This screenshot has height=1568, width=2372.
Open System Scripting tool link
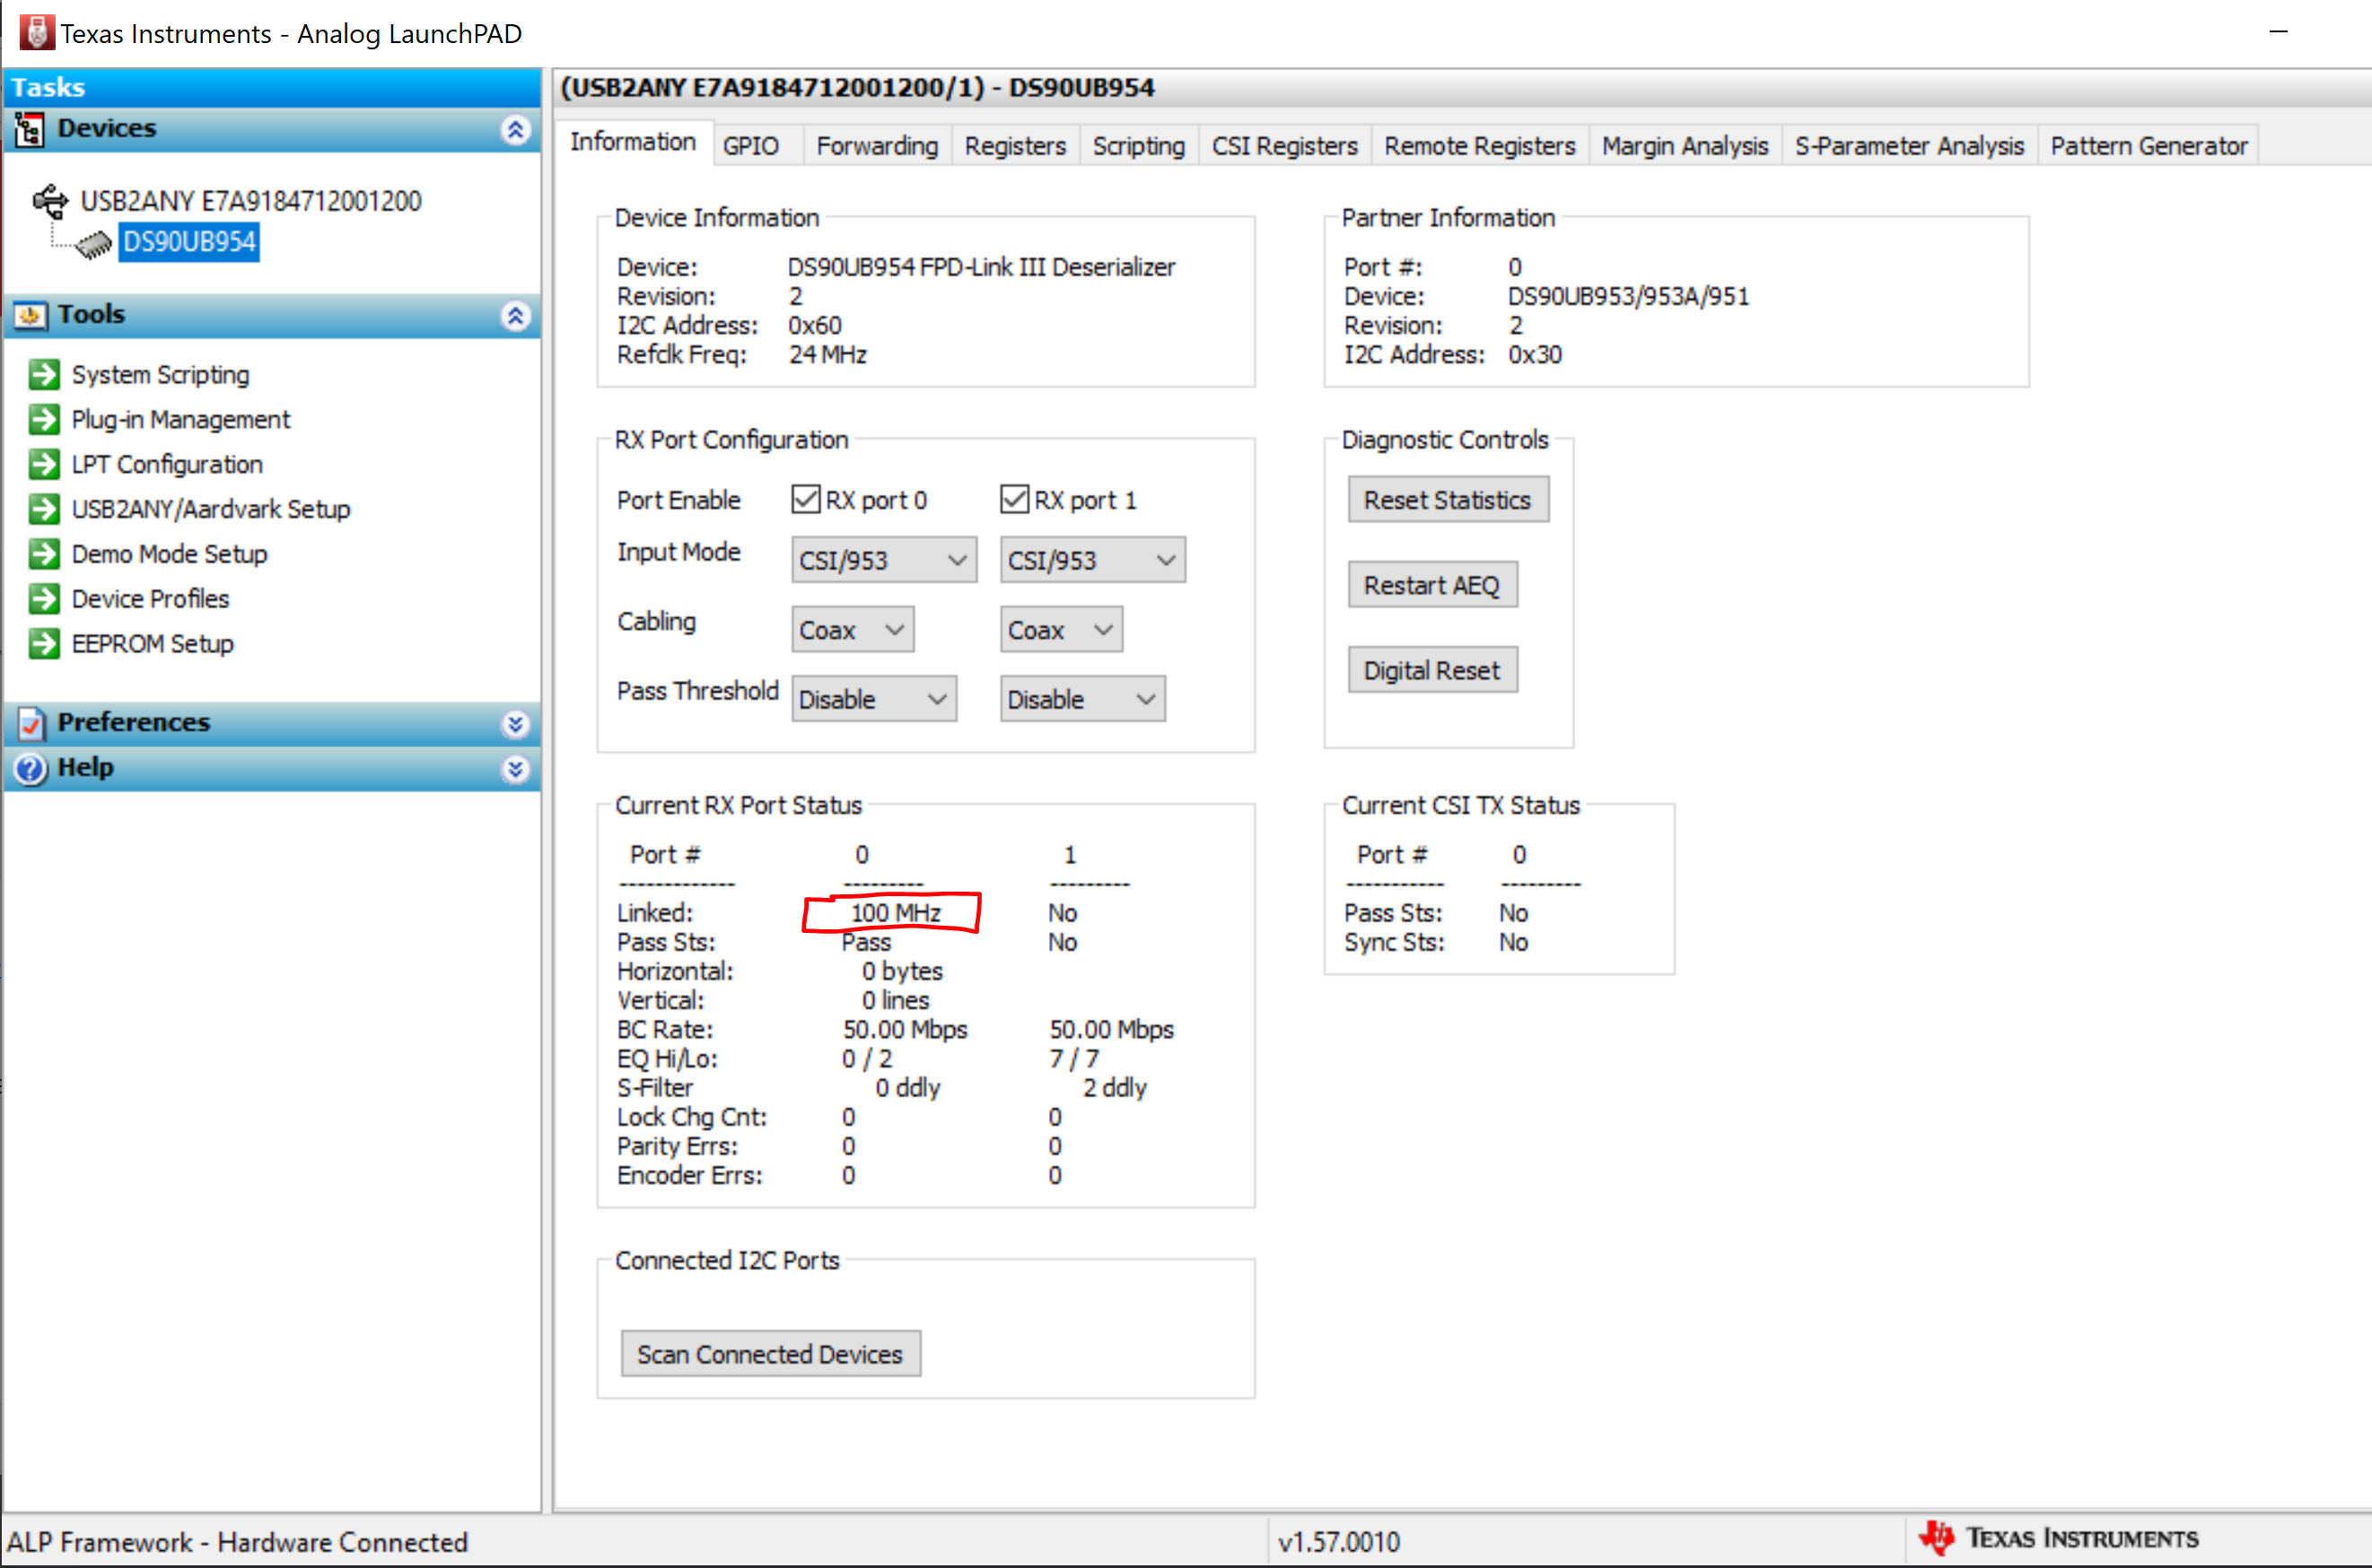pos(161,375)
